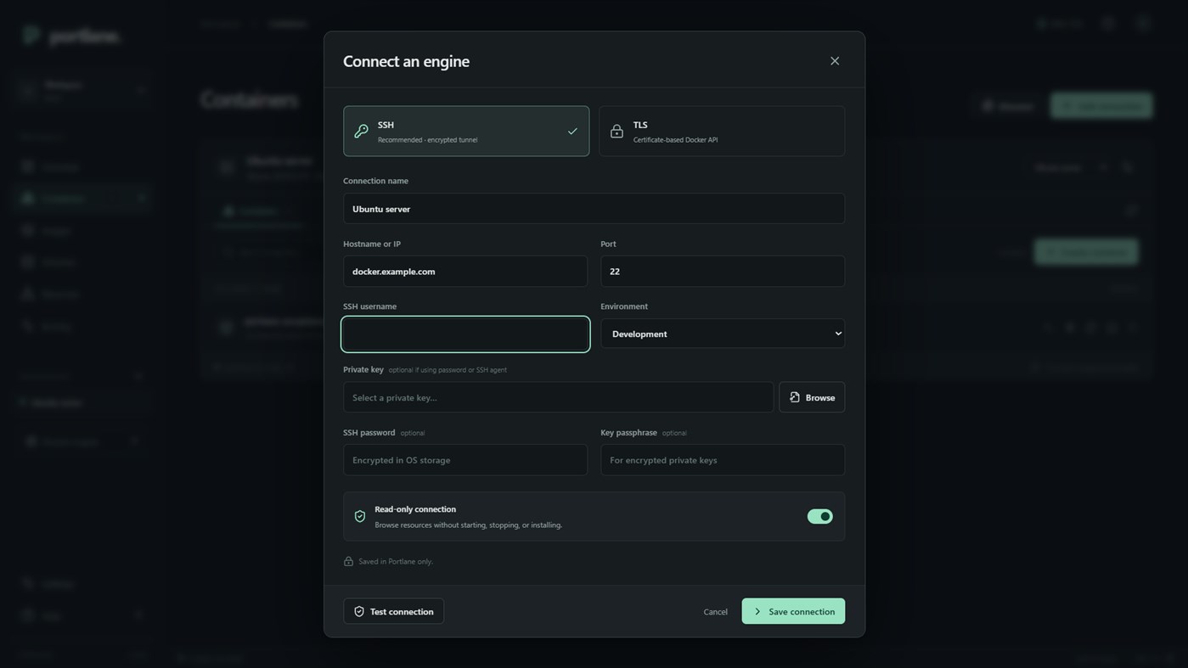The width and height of the screenshot is (1188, 668).
Task: Click lock icon next to Saved in Portlane
Action: point(348,561)
